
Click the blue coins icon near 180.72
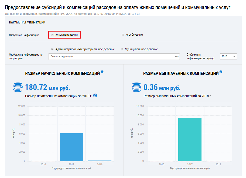(x=18, y=87)
